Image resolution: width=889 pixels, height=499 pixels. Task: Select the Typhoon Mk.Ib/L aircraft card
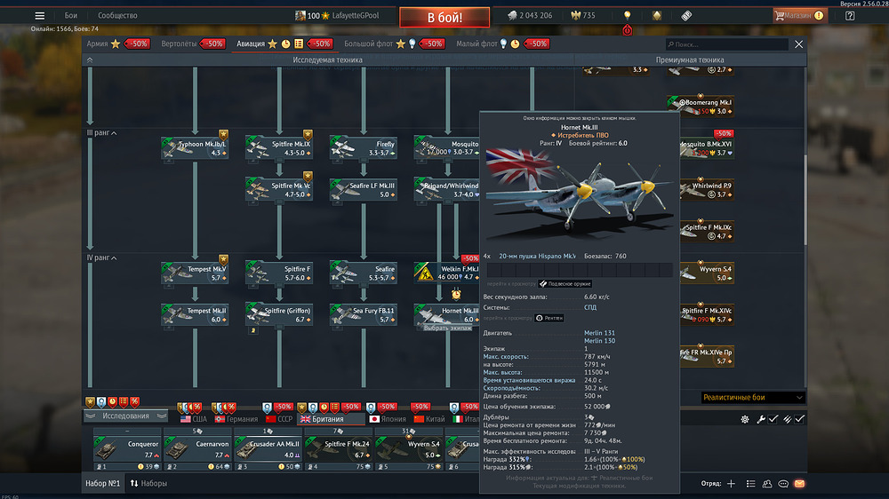tap(195, 147)
